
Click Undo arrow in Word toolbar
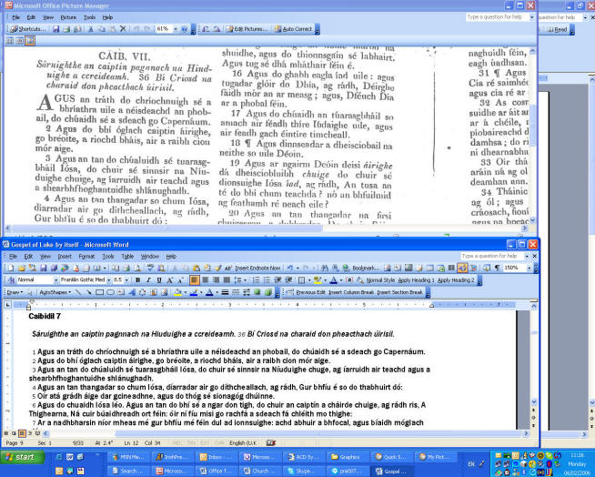coord(290,269)
